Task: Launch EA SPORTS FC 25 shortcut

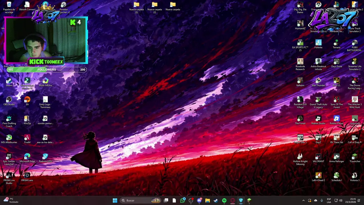Action: (300, 46)
